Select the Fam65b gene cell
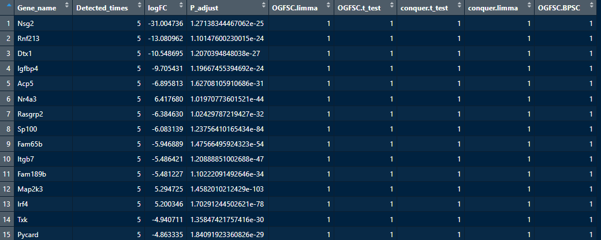This screenshot has width=601, height=240. [43, 144]
